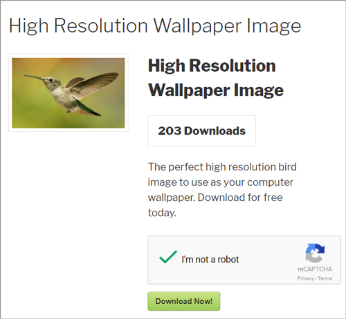Click the "Download for free" sentence in the description
The image size is (346, 319).
click(x=240, y=197)
